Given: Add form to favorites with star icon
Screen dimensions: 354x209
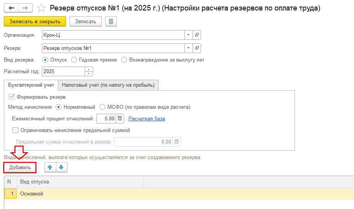Looking at the screenshot, I should click(x=42, y=8).
